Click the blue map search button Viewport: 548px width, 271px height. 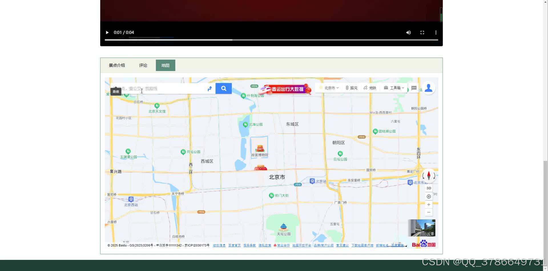[223, 88]
